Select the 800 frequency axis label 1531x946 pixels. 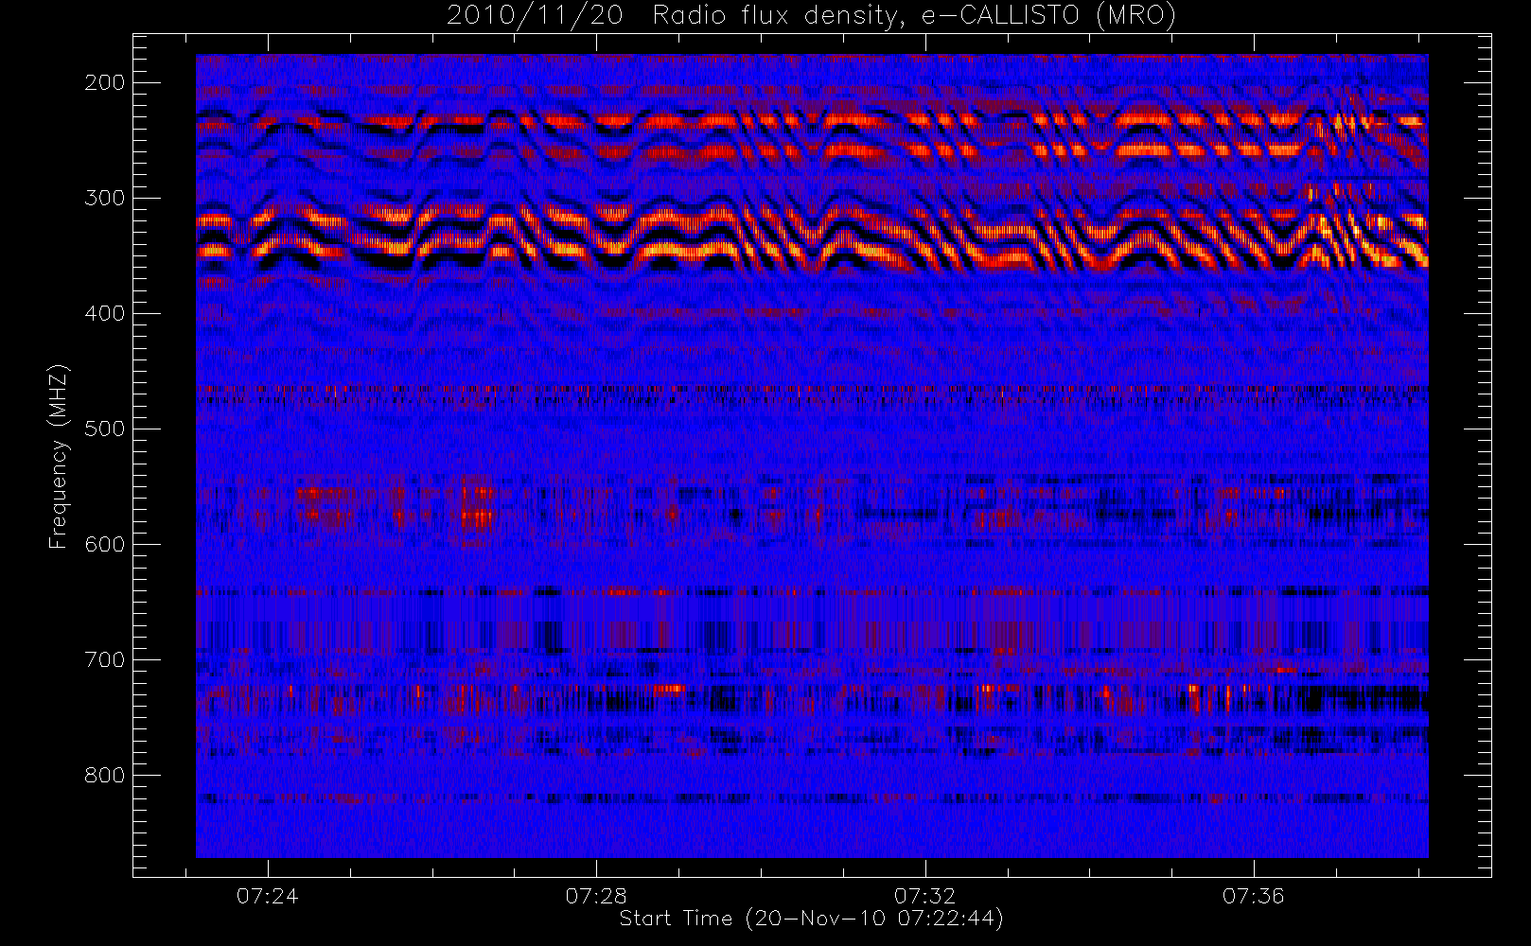coord(105,775)
